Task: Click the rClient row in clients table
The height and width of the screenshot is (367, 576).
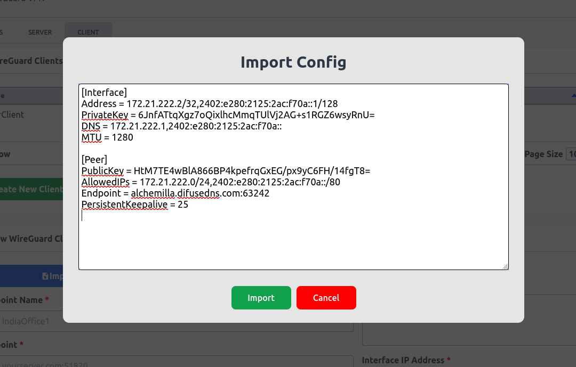Action: [13, 115]
